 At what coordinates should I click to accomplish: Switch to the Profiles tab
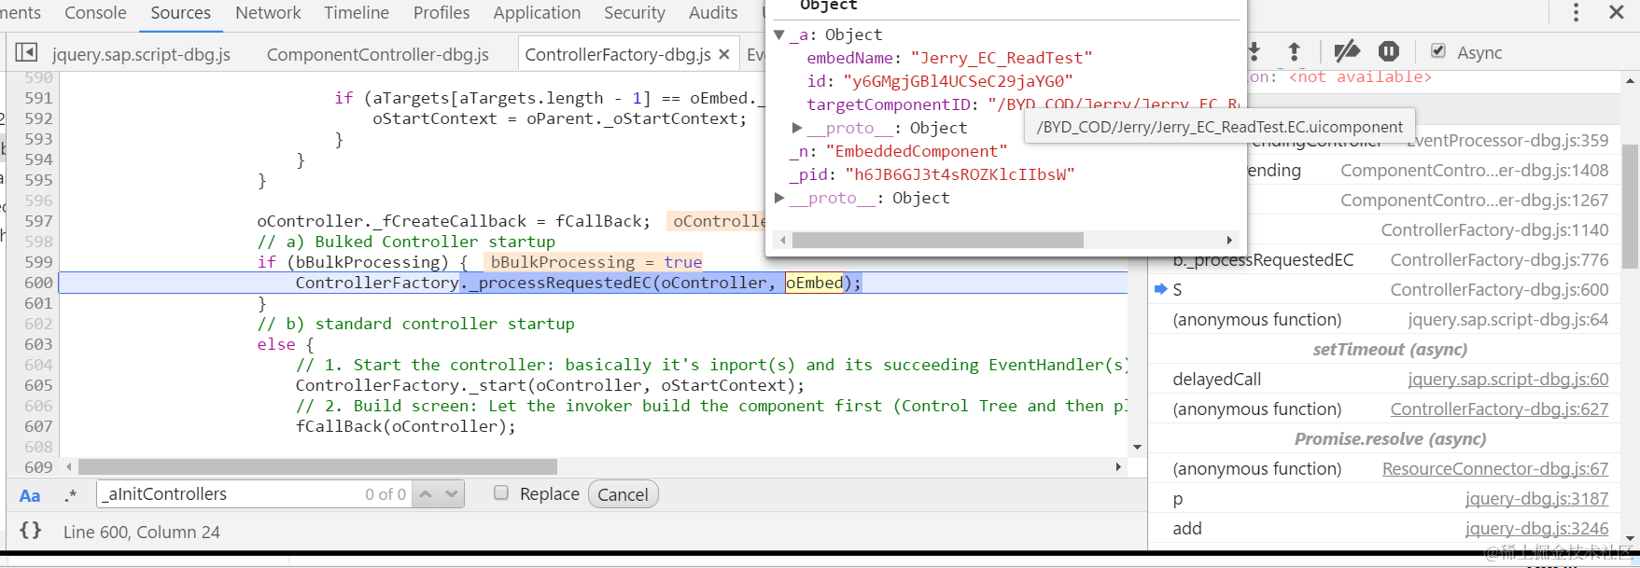point(442,13)
